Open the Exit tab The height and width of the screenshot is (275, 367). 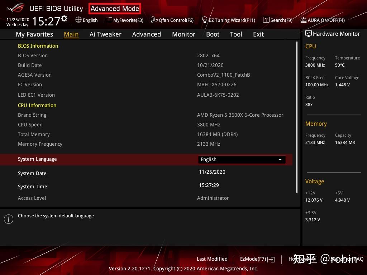(258, 34)
